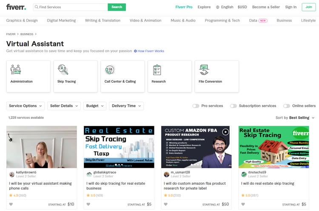Open Real Estate Skip Tracing Tloxp thumbnail

[119, 147]
